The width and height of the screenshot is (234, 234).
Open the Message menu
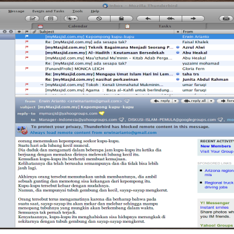click(x=16, y=11)
